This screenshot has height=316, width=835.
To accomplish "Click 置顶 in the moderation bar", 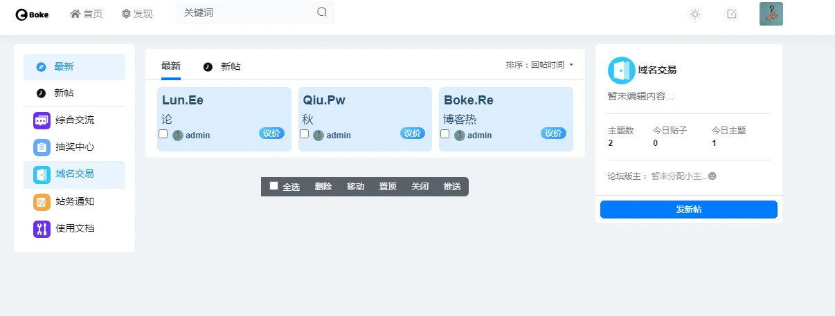I will click(x=388, y=187).
